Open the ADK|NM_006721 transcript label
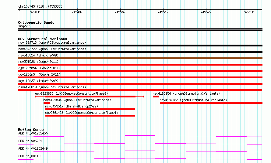This screenshot has height=163, width=271. coord(30,141)
